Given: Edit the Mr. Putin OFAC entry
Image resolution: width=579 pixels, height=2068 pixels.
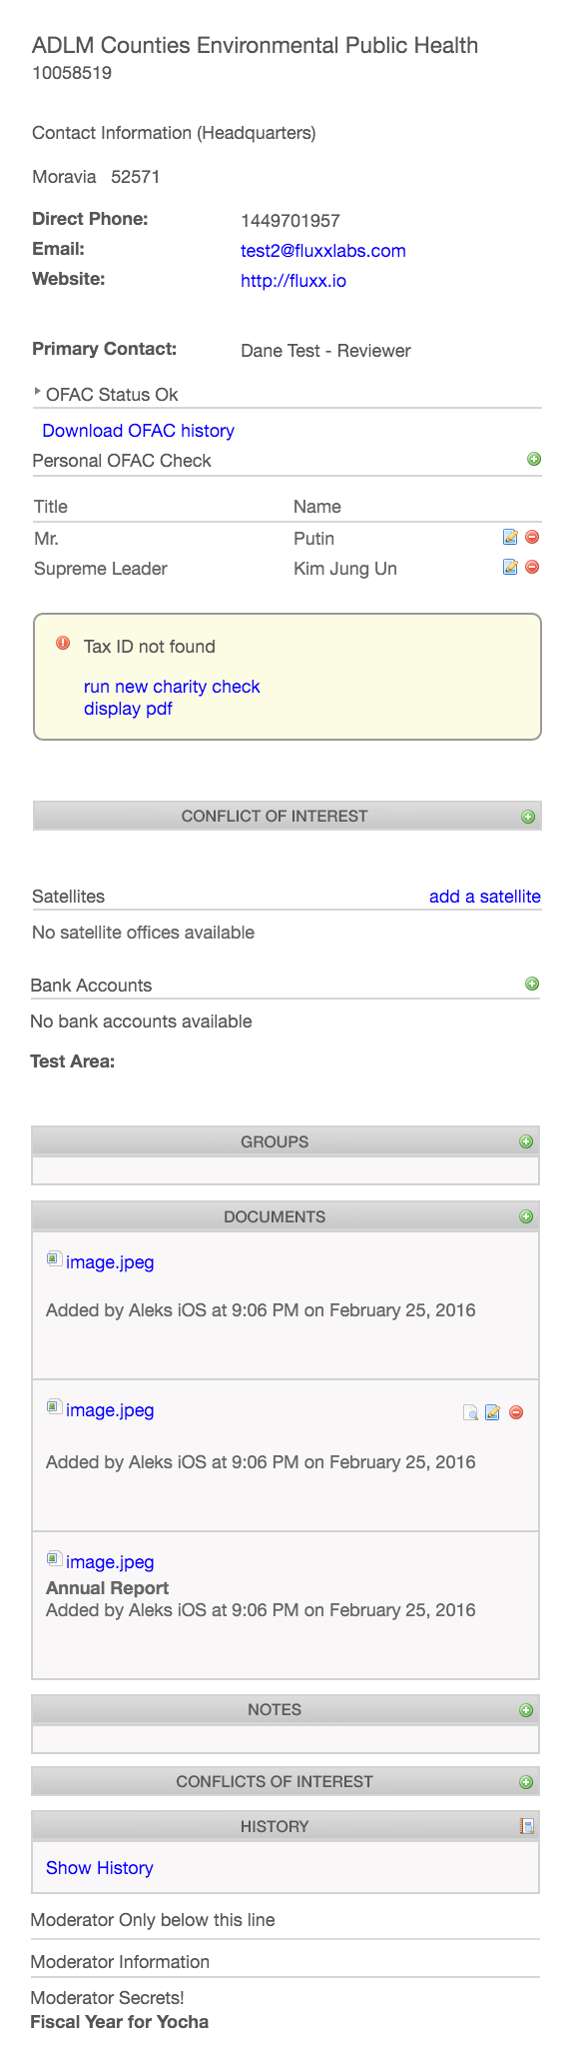Looking at the screenshot, I should tap(510, 538).
